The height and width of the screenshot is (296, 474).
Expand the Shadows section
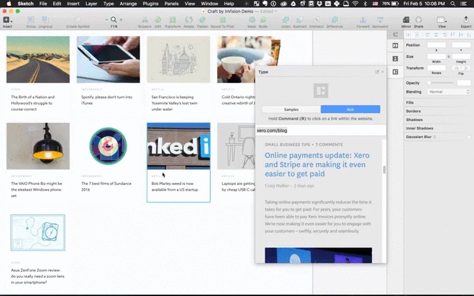pyautogui.click(x=414, y=120)
